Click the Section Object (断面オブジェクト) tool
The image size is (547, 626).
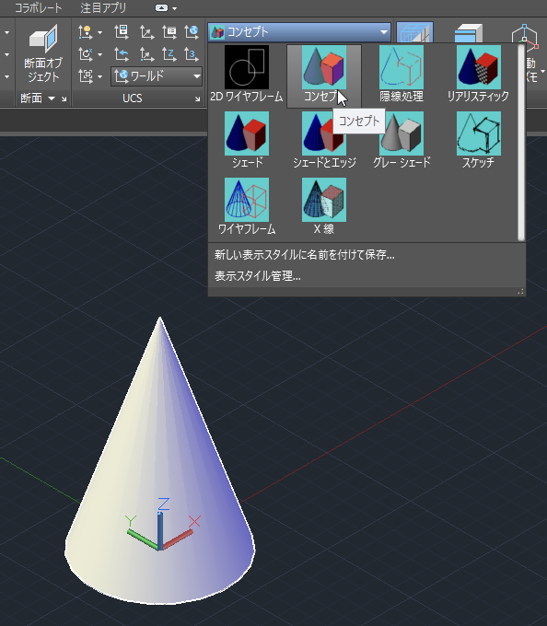pyautogui.click(x=43, y=53)
